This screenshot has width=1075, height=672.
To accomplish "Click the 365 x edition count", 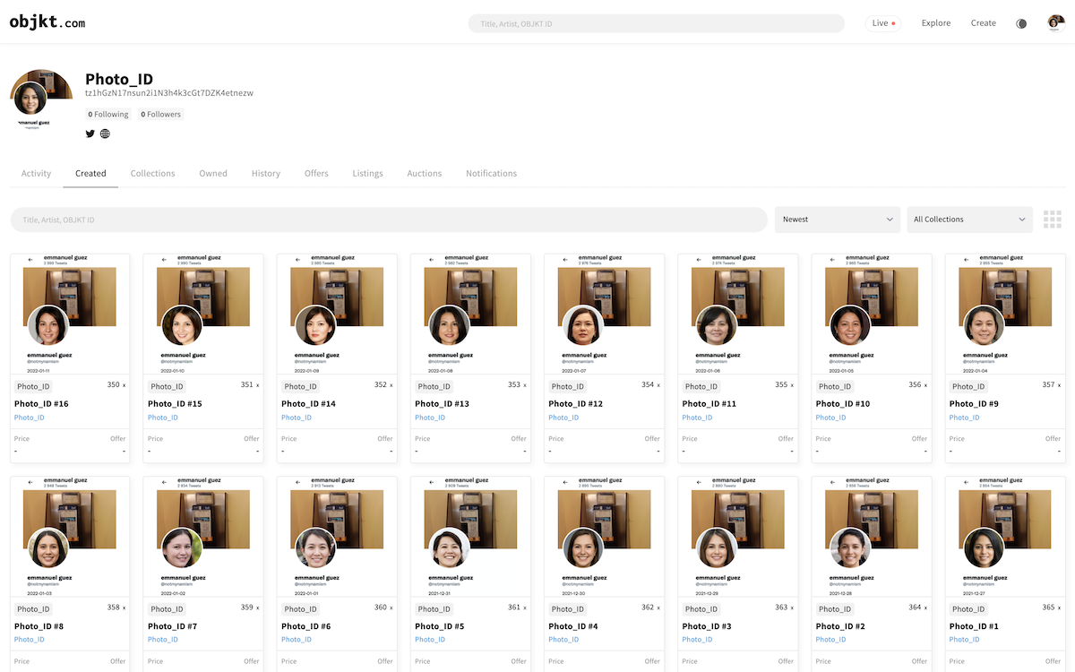I will pyautogui.click(x=1051, y=607).
